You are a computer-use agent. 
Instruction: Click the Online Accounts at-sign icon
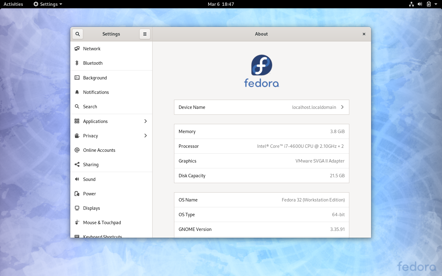point(77,150)
